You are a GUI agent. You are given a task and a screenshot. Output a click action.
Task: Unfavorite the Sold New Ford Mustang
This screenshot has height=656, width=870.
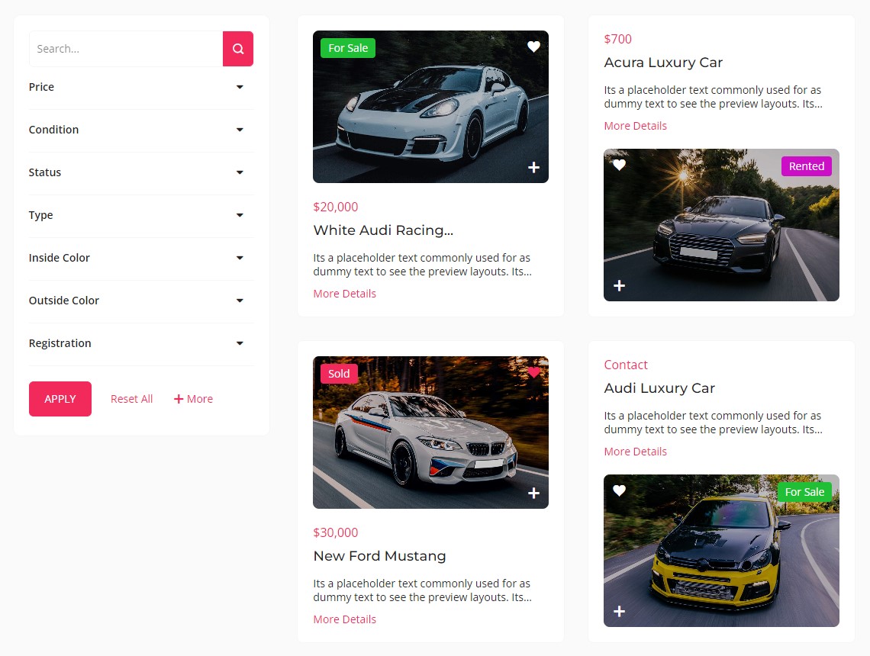coord(533,372)
